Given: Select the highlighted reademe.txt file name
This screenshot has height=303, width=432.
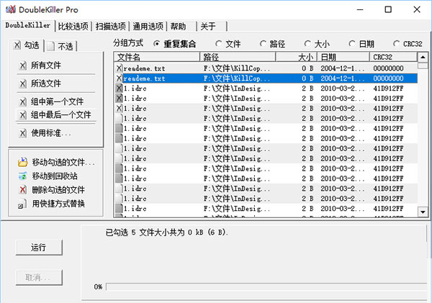Looking at the screenshot, I should (144, 78).
